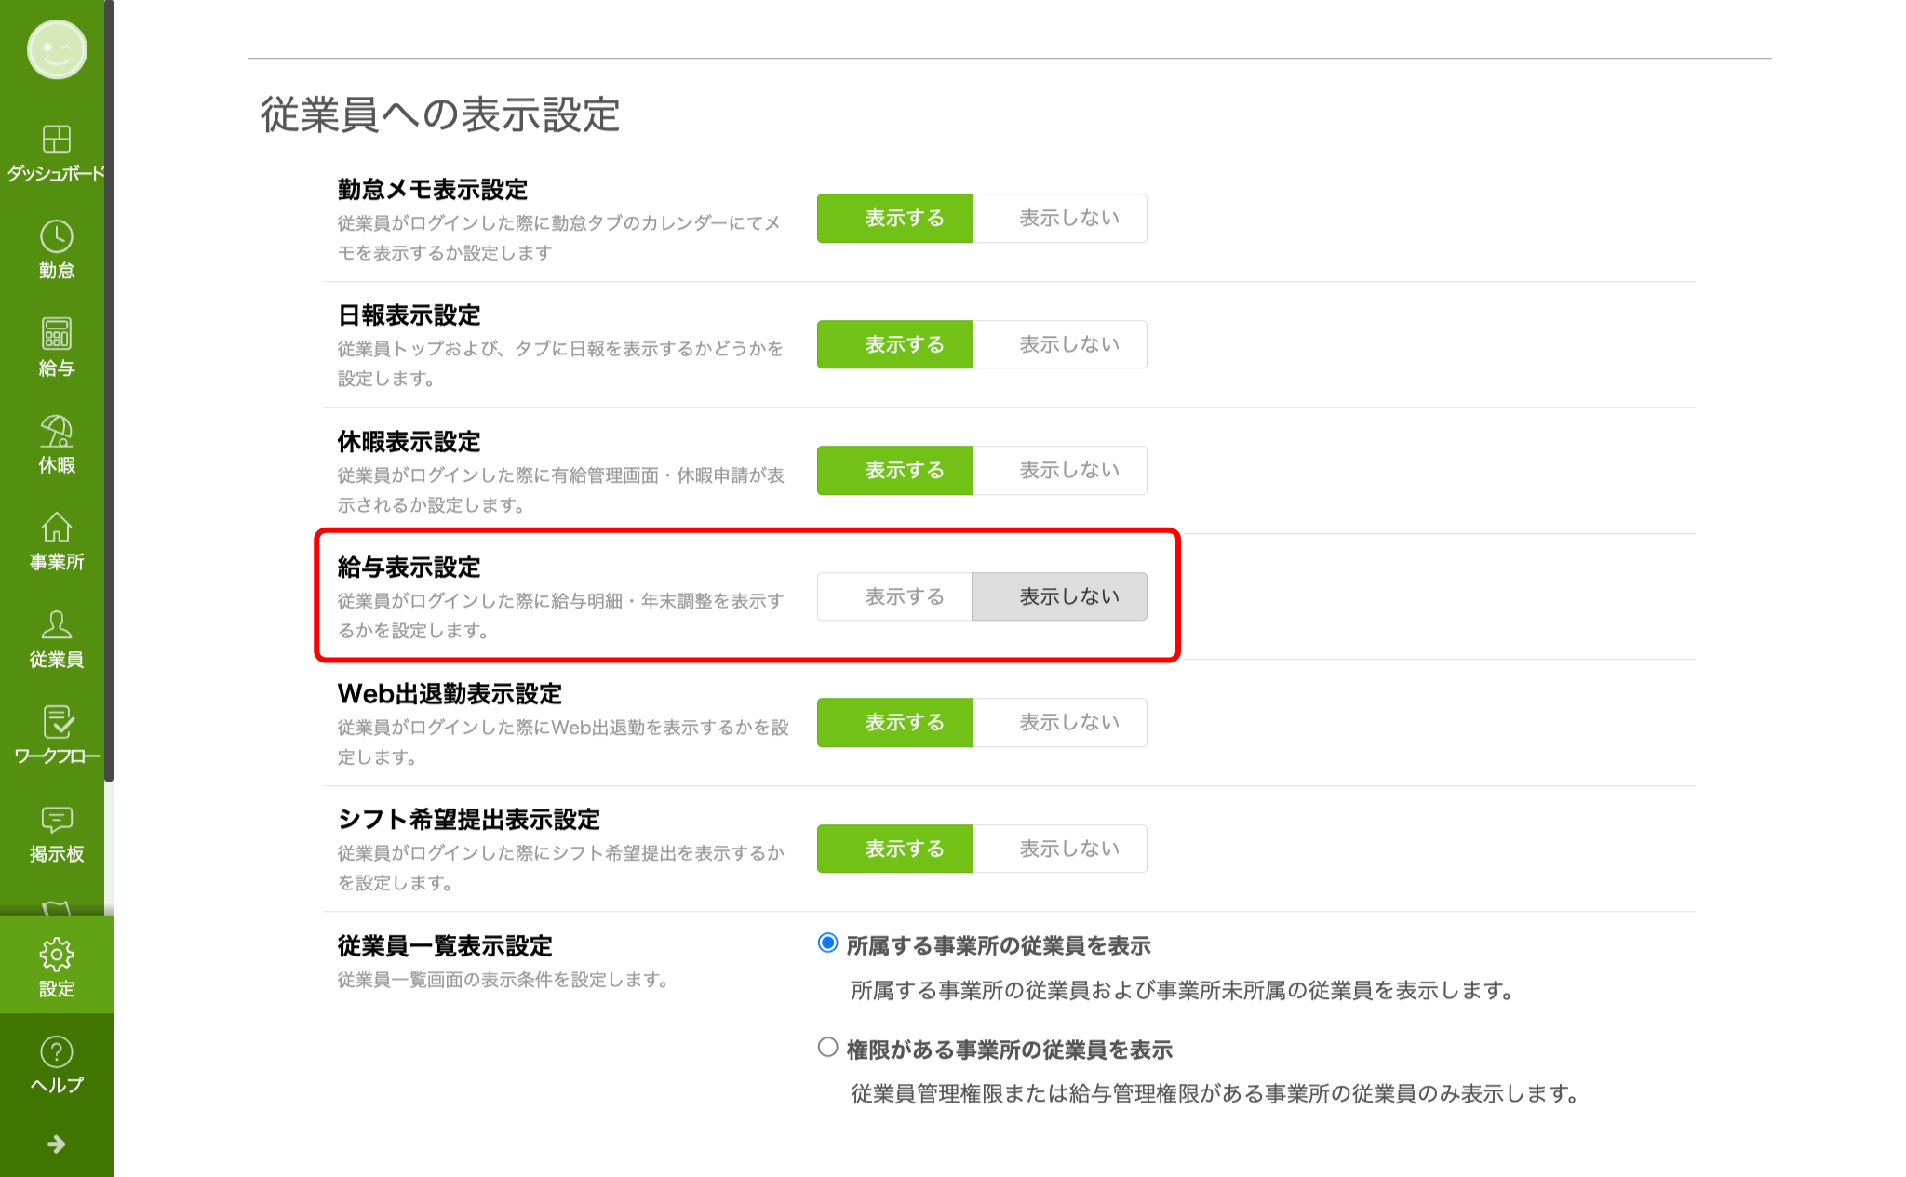Set Web出退勤表示設定 to 表示しない
Image resolution: width=1906 pixels, height=1177 pixels.
(x=1060, y=722)
